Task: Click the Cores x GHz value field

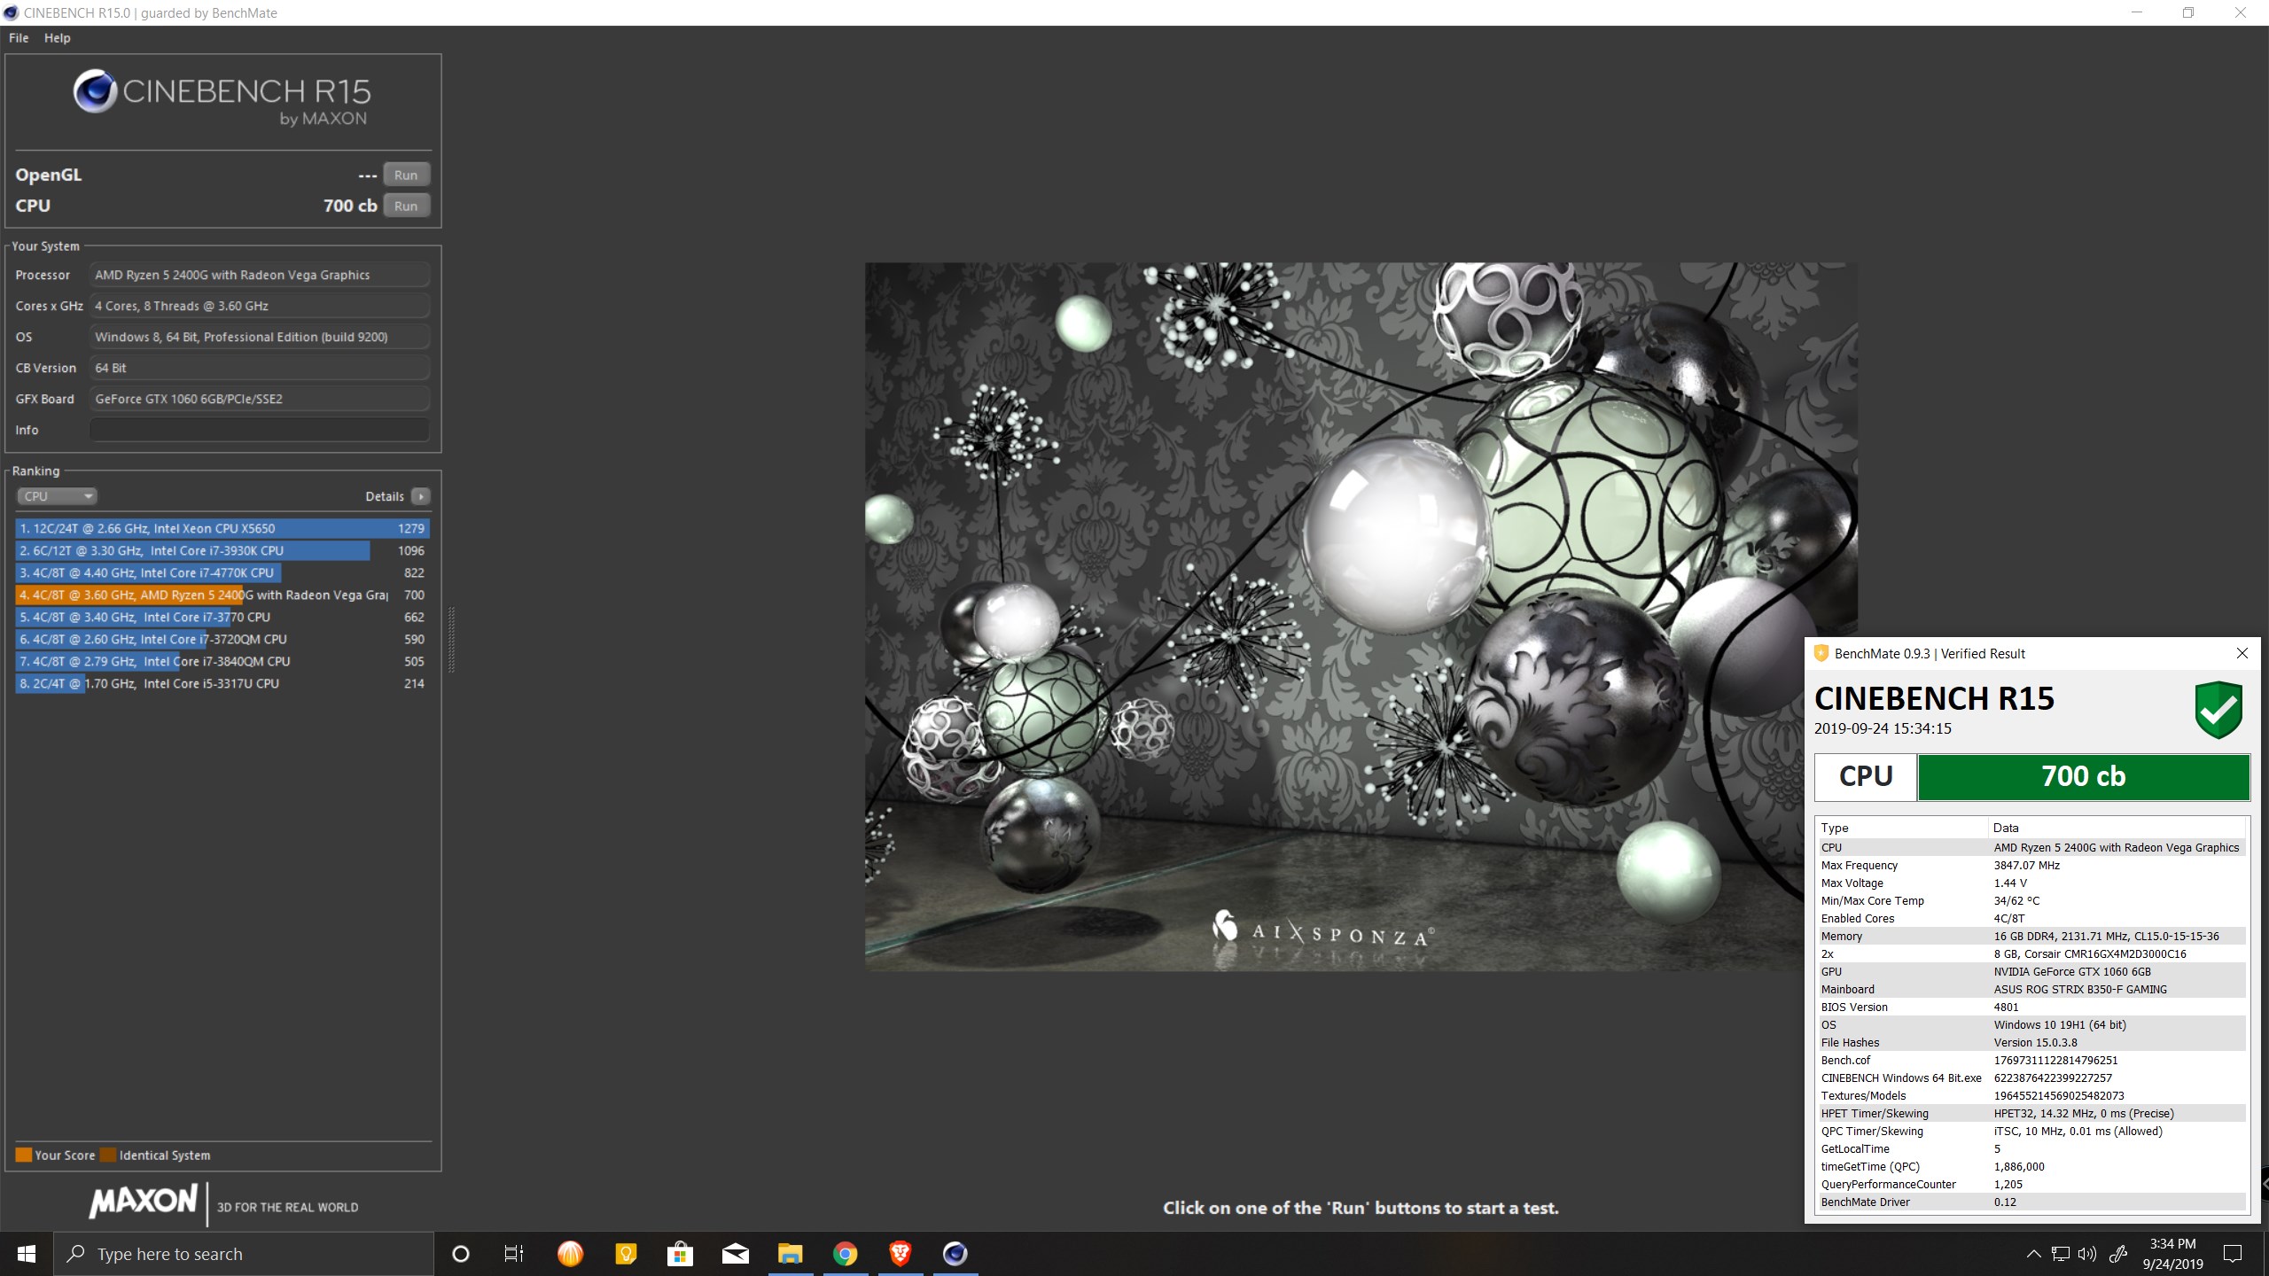Action: coord(260,306)
